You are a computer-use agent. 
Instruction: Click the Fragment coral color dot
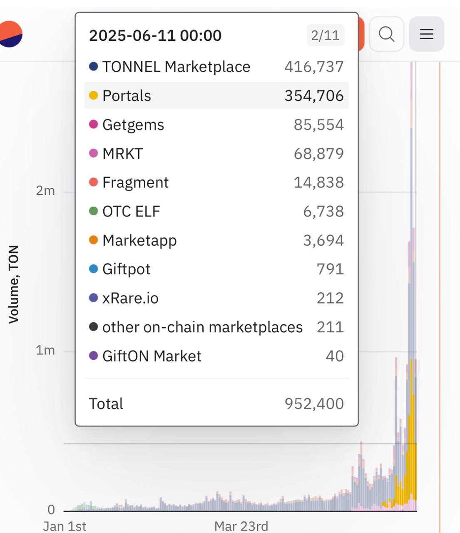[x=94, y=182]
